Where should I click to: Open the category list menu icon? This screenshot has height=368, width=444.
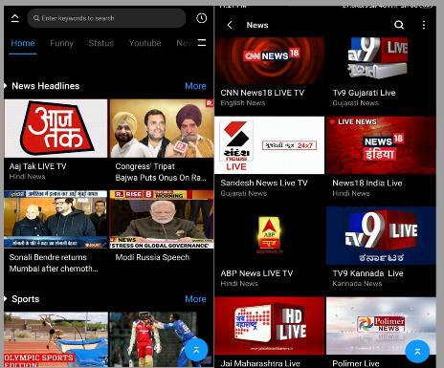(202, 43)
